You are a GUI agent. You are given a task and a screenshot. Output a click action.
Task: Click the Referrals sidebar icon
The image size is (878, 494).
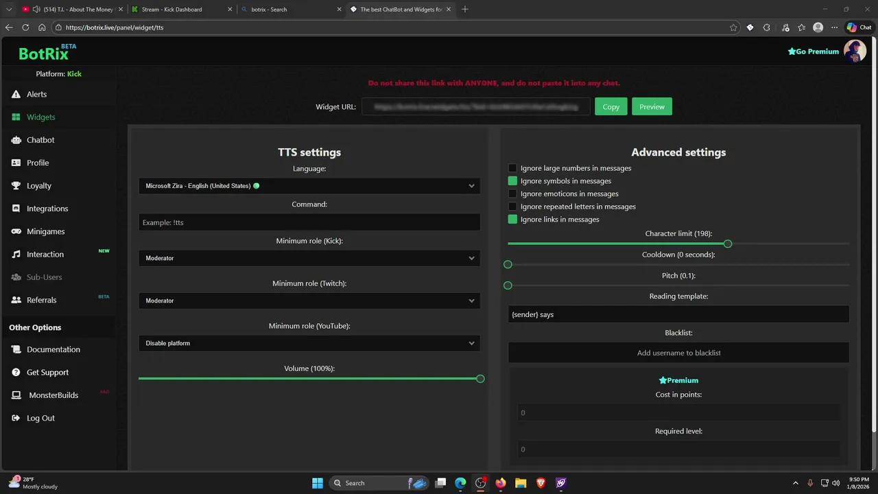click(x=16, y=300)
